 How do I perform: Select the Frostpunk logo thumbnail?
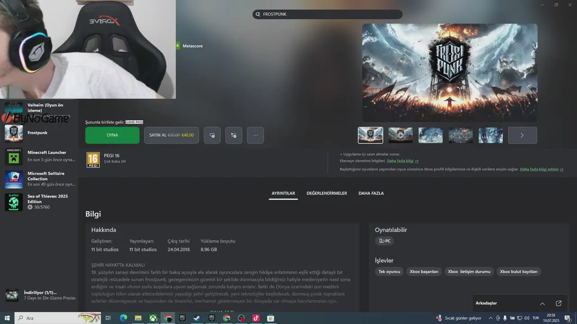[371, 135]
